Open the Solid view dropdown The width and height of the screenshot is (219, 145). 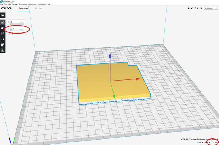211,8
